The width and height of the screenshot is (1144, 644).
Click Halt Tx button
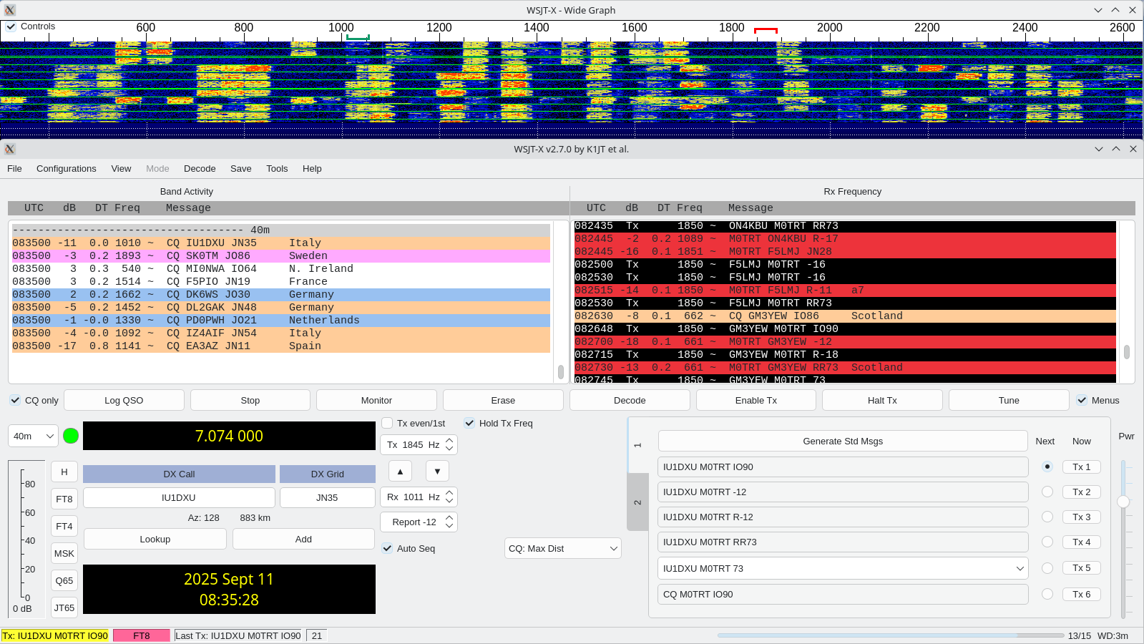pos(882,400)
